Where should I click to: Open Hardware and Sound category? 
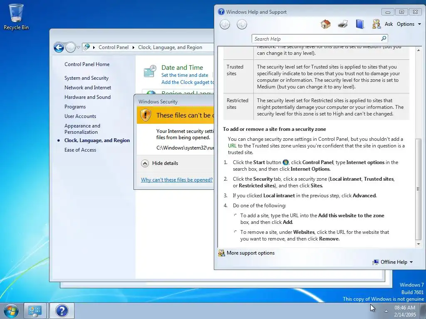click(87, 97)
